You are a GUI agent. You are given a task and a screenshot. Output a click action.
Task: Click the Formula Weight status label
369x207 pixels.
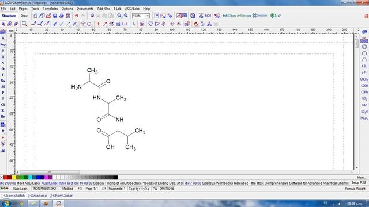(x=355, y=189)
